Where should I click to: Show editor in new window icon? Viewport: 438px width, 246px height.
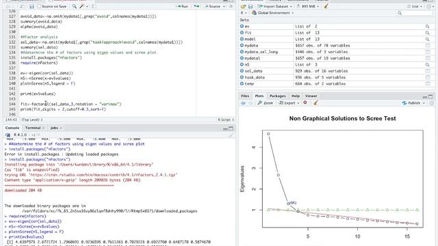[23, 6]
